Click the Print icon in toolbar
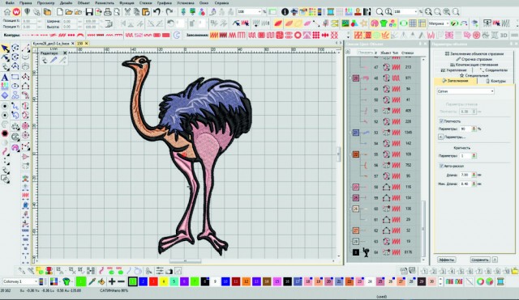Screen dimensions: 519x300 108,12
